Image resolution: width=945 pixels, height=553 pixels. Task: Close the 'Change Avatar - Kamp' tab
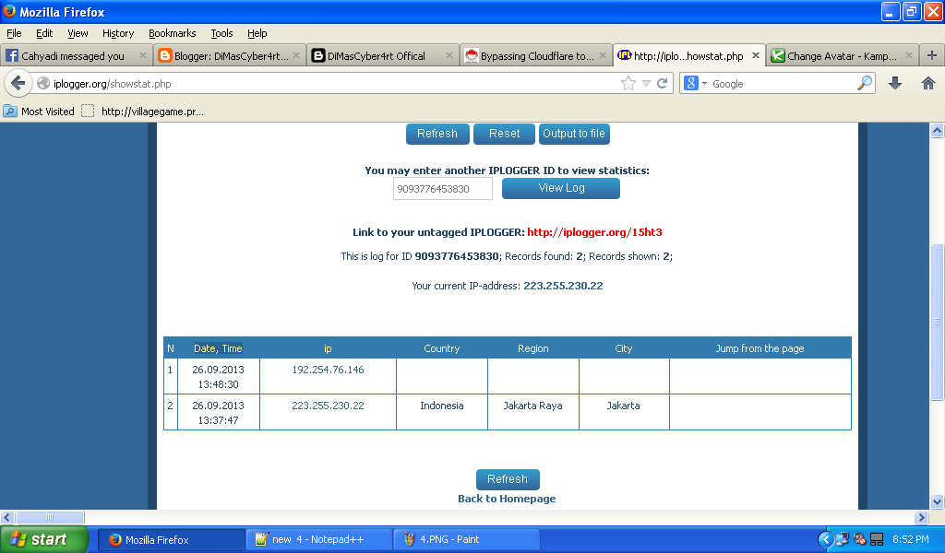pos(908,55)
